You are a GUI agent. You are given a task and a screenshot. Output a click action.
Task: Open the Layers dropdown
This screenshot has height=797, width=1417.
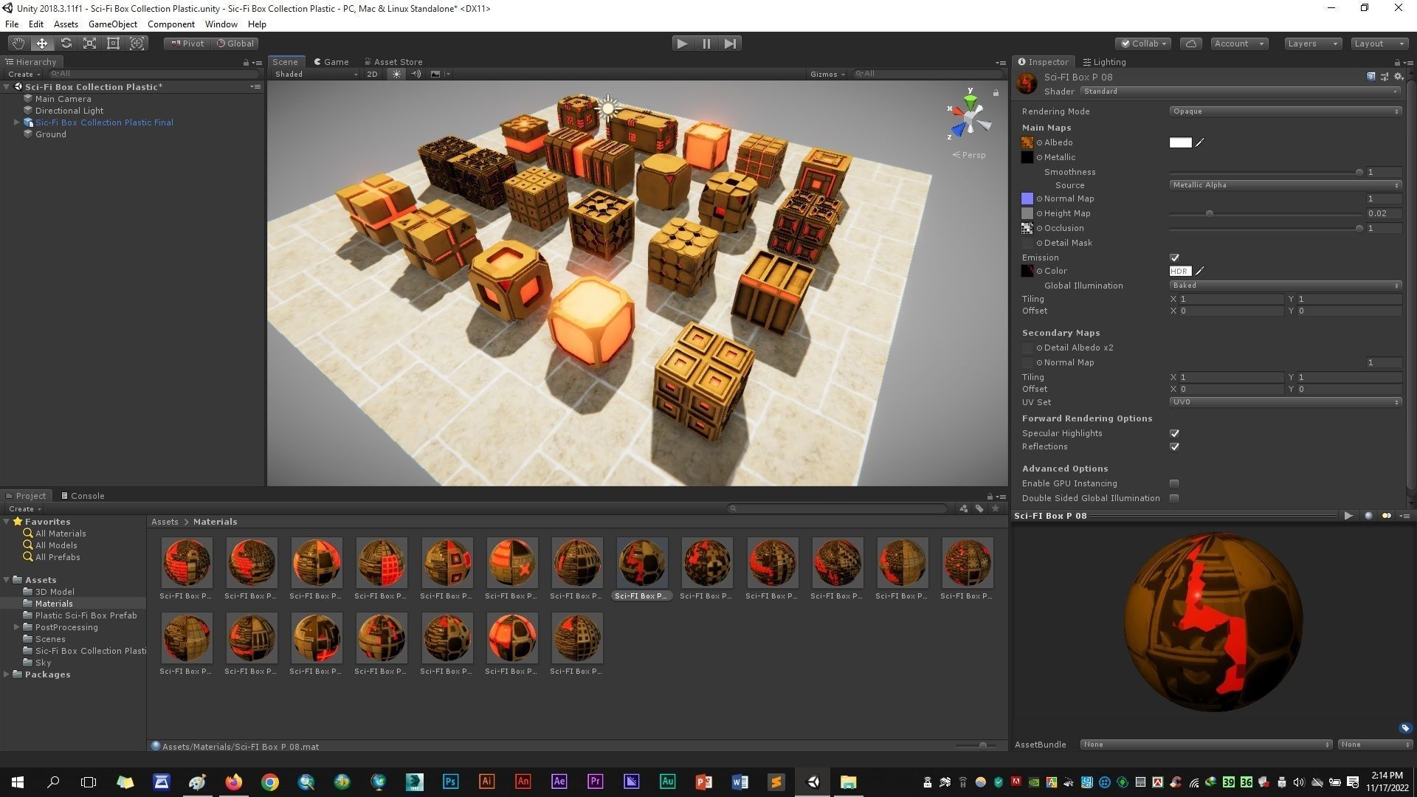tap(1312, 44)
